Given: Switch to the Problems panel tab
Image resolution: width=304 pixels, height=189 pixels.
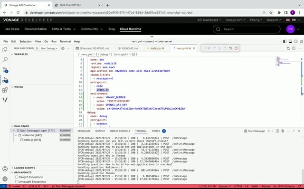Looking at the screenshot, I should click(84, 131).
